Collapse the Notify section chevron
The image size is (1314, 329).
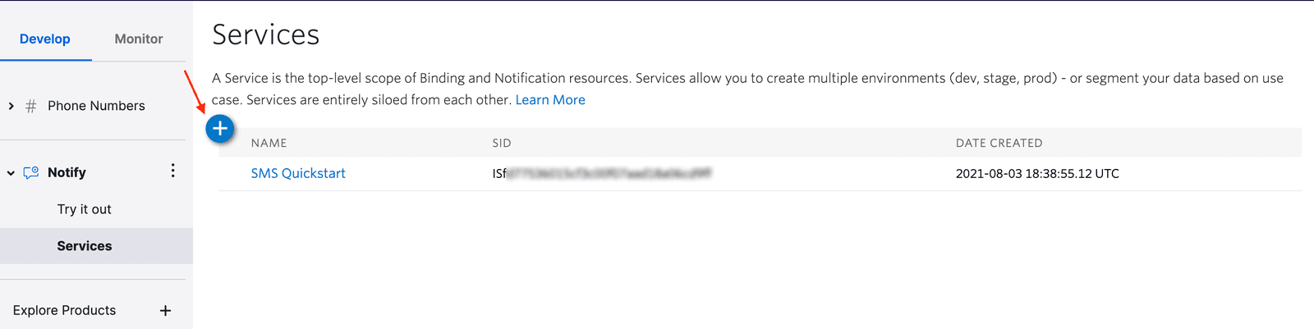coord(11,173)
